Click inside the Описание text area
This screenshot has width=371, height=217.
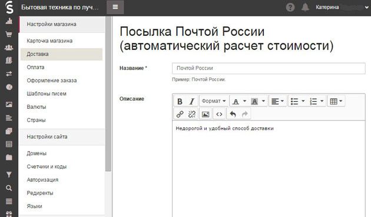[x=269, y=169]
